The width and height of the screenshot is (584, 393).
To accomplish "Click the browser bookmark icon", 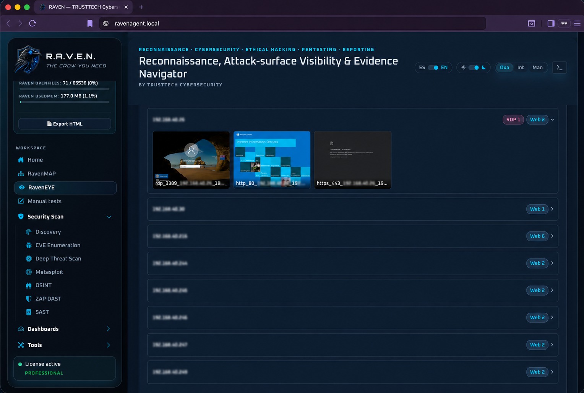I will pyautogui.click(x=90, y=23).
